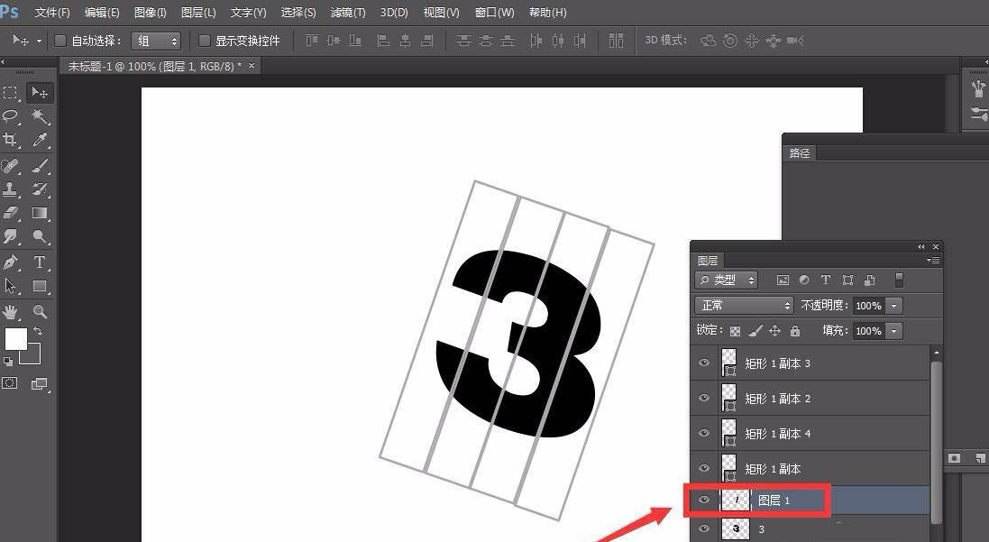Image resolution: width=989 pixels, height=542 pixels.
Task: Select the Rectangular Marquee tool
Action: click(11, 93)
